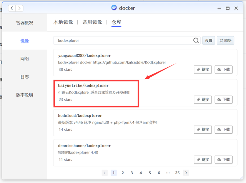Switch to the 常用镜像 tab

coord(92,22)
